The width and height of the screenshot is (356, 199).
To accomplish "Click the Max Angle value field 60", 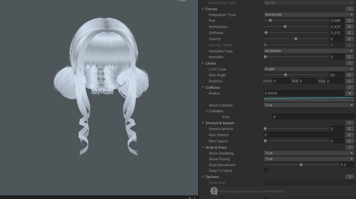I will pyautogui.click(x=337, y=75).
